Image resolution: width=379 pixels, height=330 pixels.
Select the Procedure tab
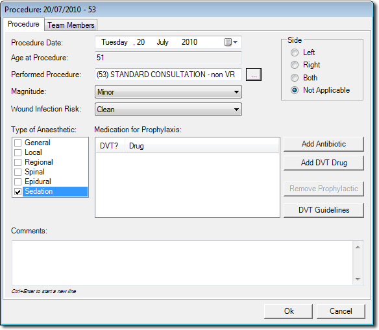(x=23, y=24)
